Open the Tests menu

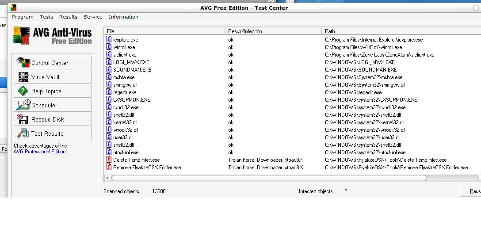click(46, 17)
